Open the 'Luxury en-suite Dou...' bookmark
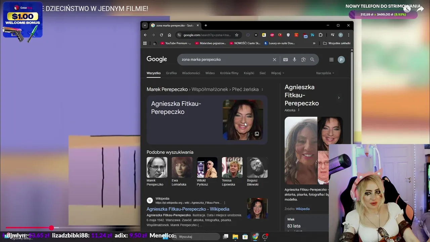430x242 pixels. pyautogui.click(x=279, y=43)
